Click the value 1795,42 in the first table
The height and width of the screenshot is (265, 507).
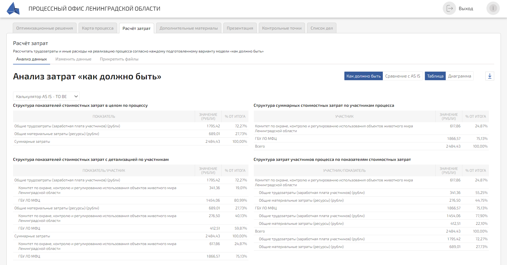pyautogui.click(x=213, y=126)
